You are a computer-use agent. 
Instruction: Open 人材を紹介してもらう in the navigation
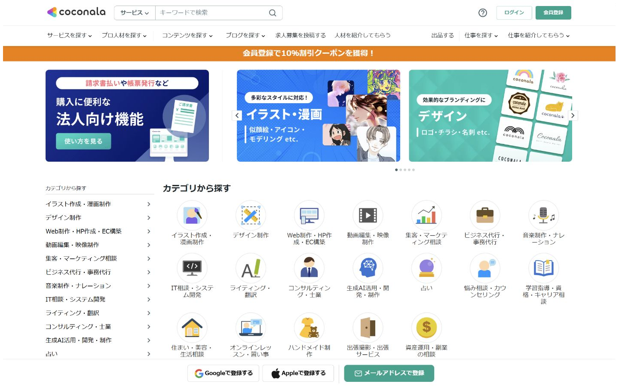(363, 35)
